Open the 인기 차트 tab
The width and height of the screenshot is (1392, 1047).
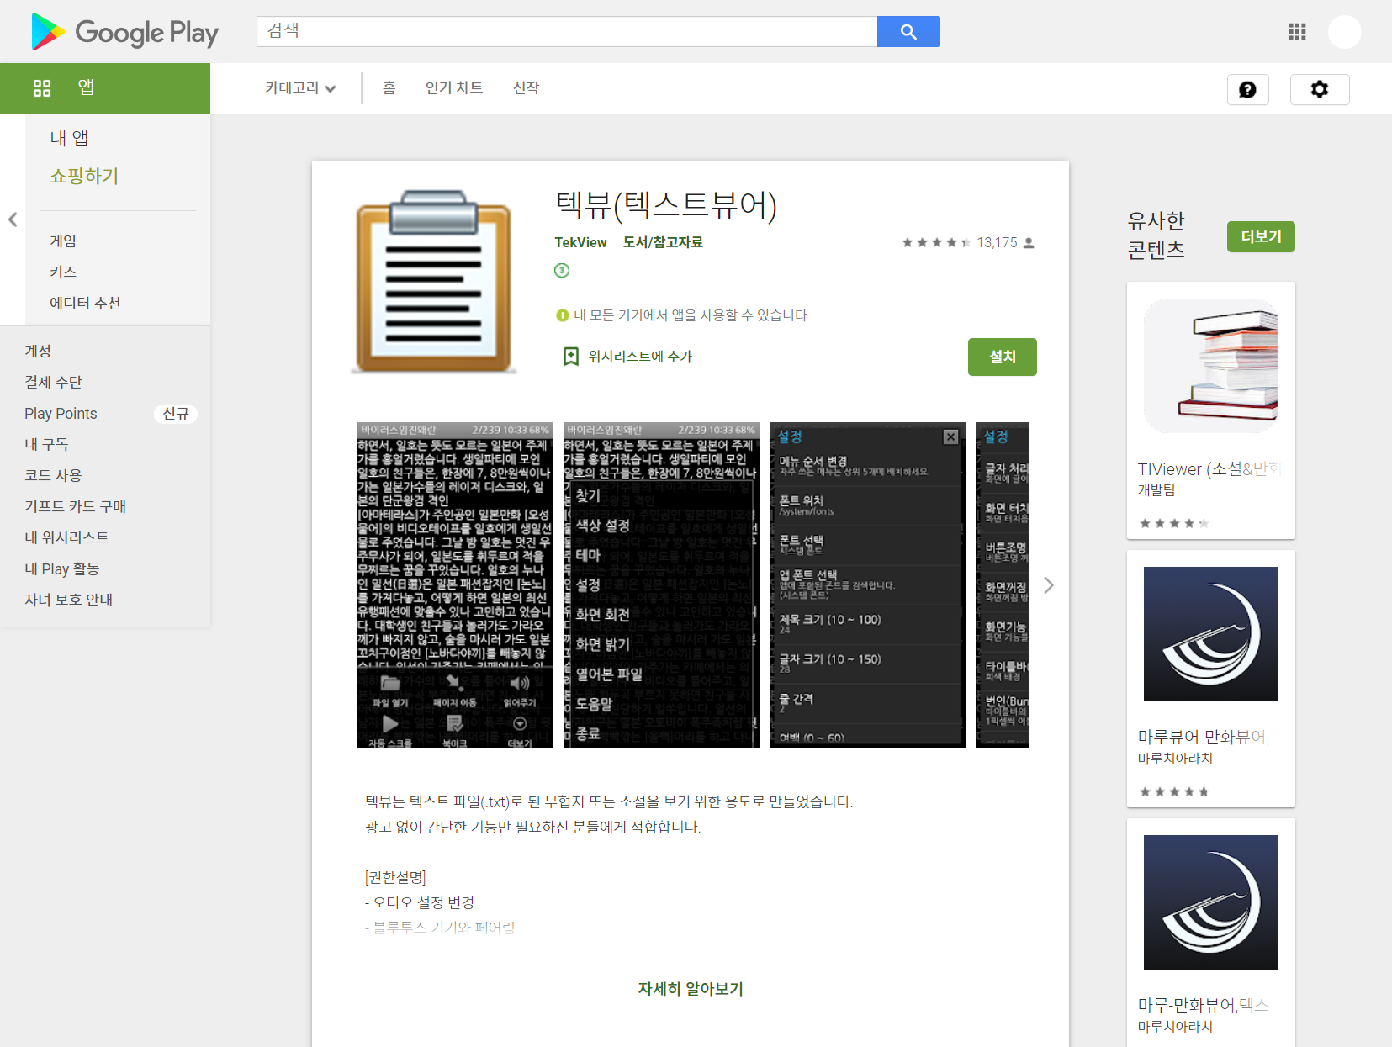454,88
